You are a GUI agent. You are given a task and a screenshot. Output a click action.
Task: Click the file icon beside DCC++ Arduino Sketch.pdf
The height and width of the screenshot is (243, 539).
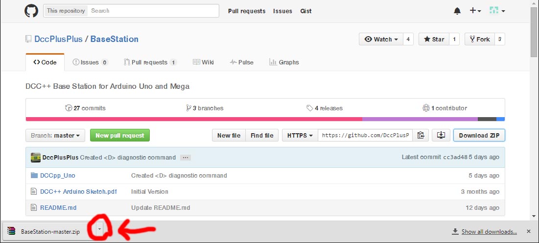pos(33,192)
